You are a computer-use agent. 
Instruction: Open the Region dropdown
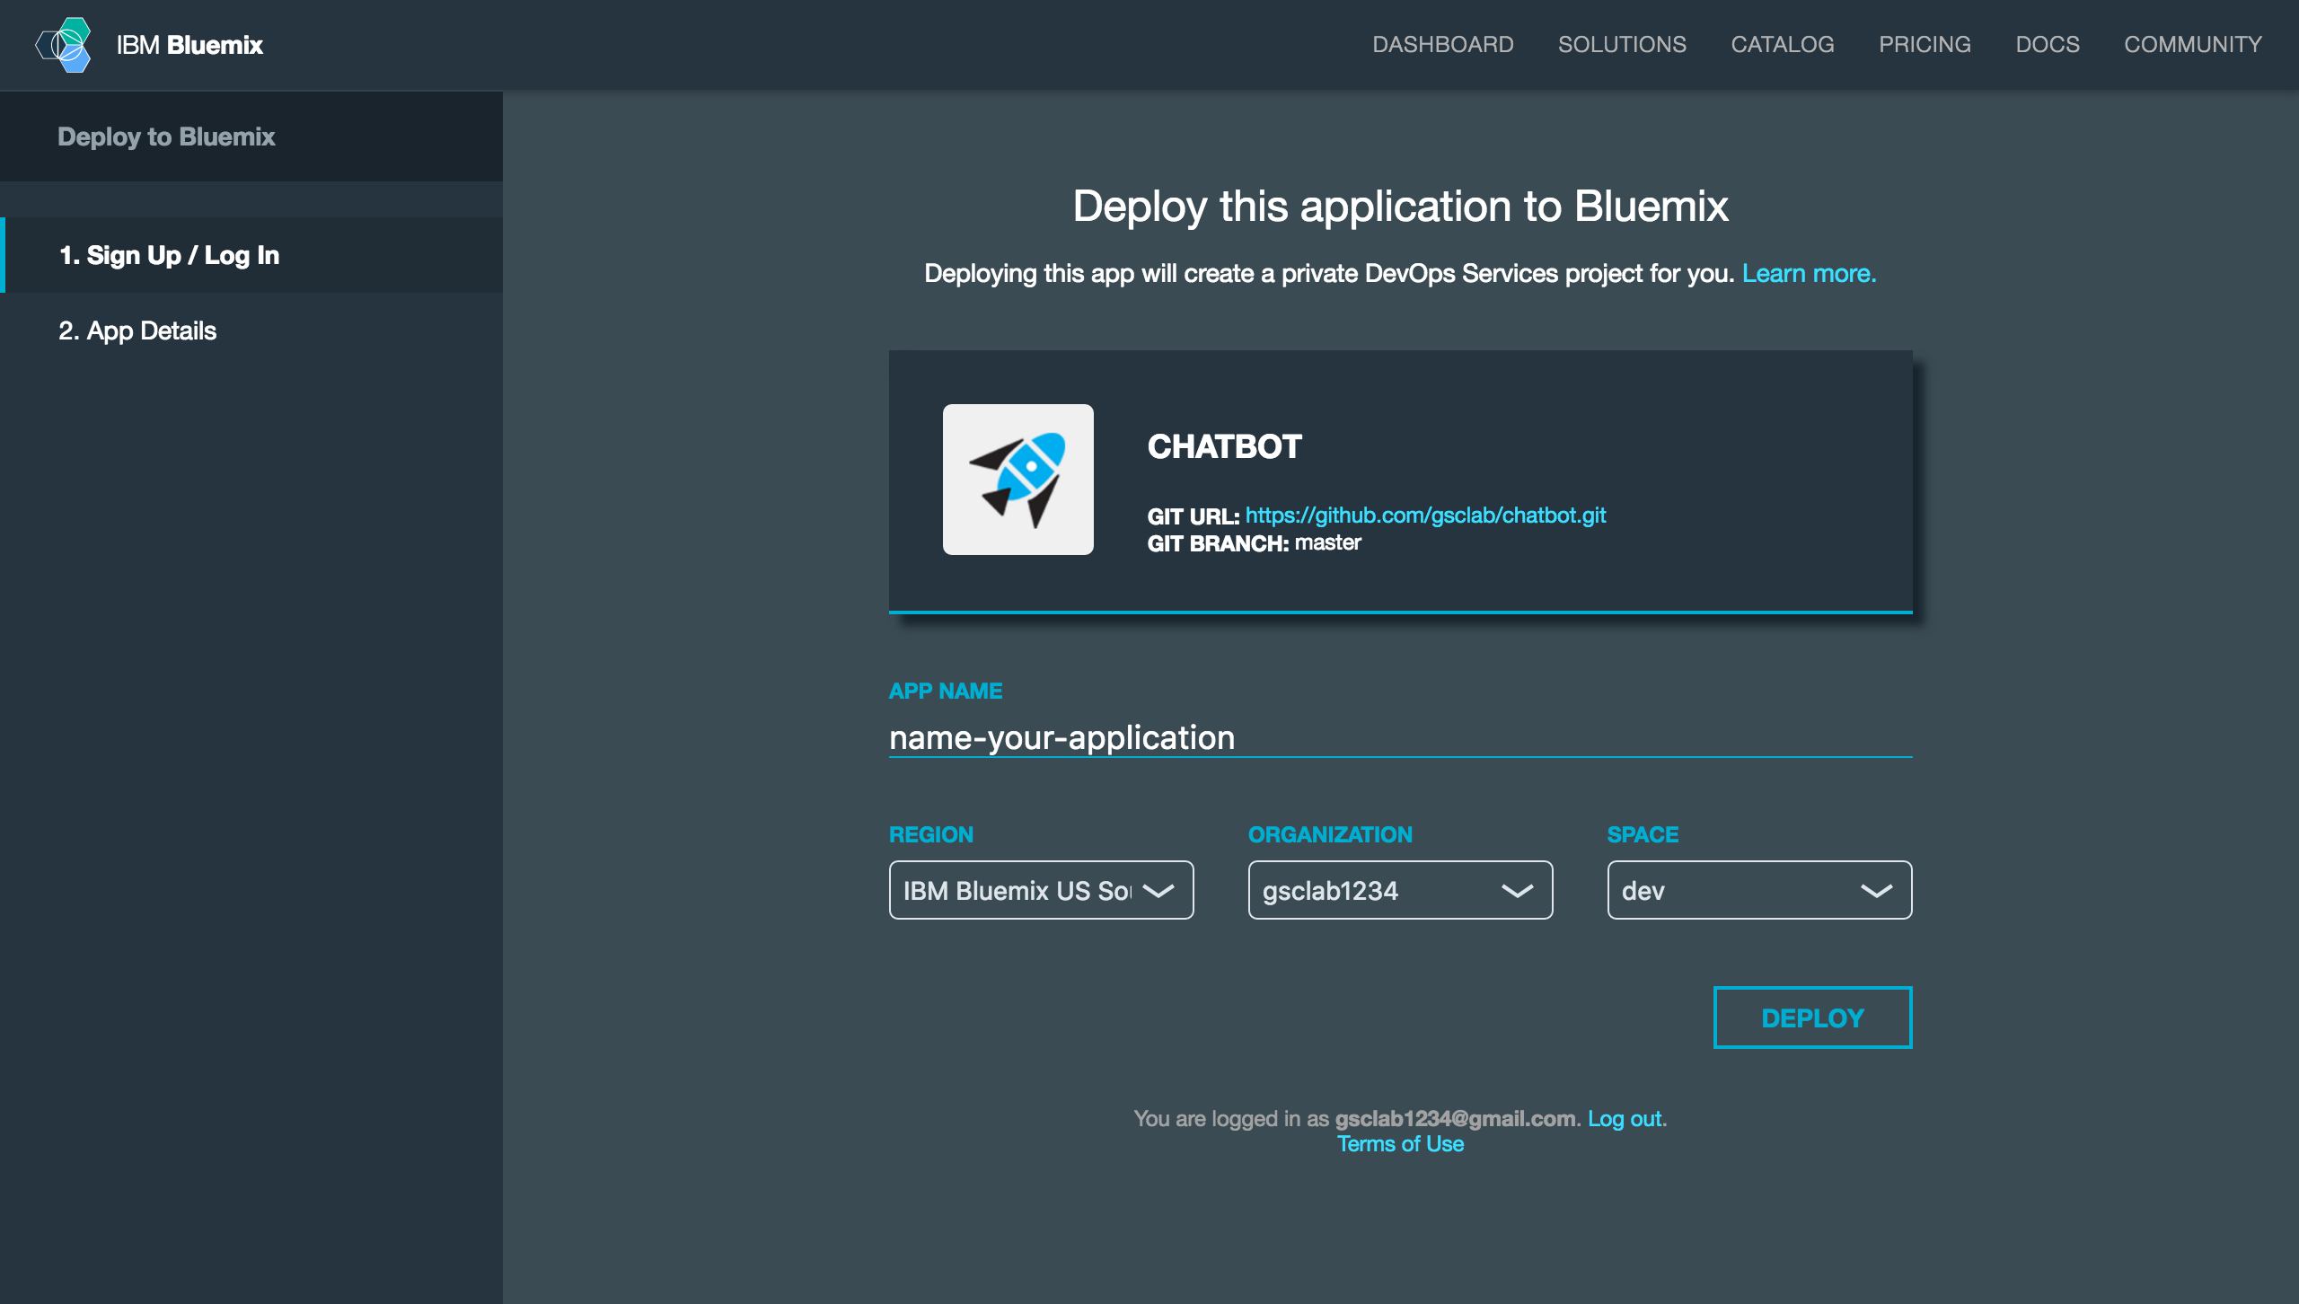click(x=1041, y=890)
